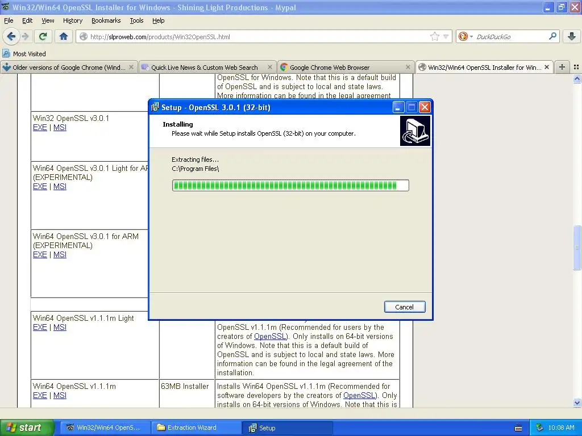
Task: Click the keyboard icon in system tray
Action: pyautogui.click(x=518, y=428)
